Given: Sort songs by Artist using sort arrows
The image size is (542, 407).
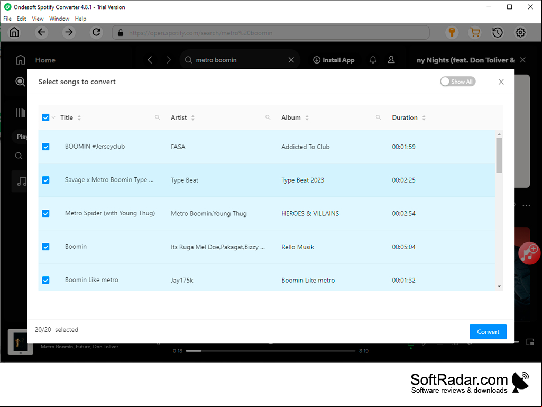Looking at the screenshot, I should (193, 117).
